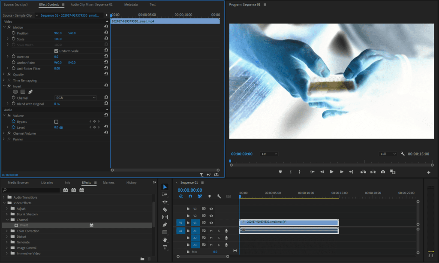Select the video clip on track V1
Viewport: 439px width, 263px height.
tap(289, 223)
